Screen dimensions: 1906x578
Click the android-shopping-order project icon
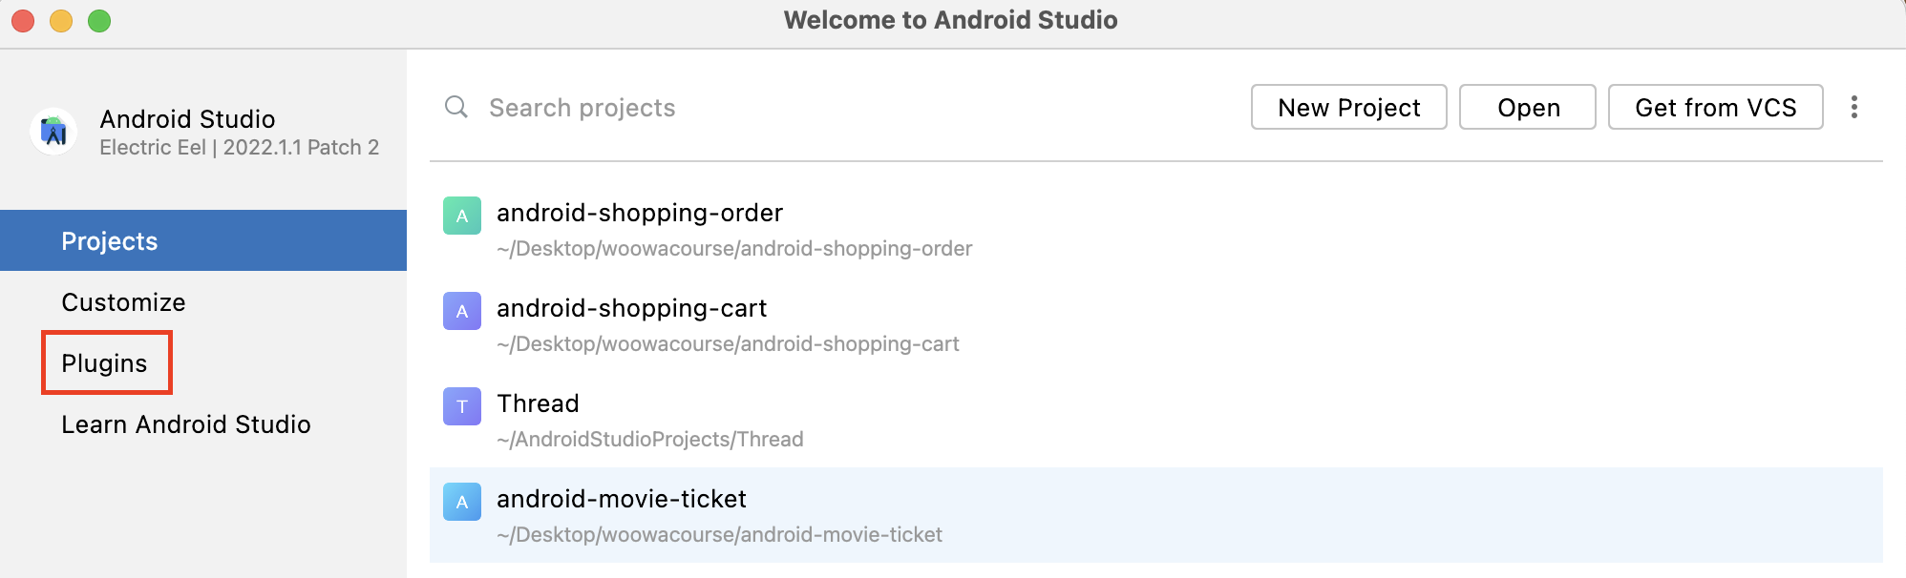462,216
